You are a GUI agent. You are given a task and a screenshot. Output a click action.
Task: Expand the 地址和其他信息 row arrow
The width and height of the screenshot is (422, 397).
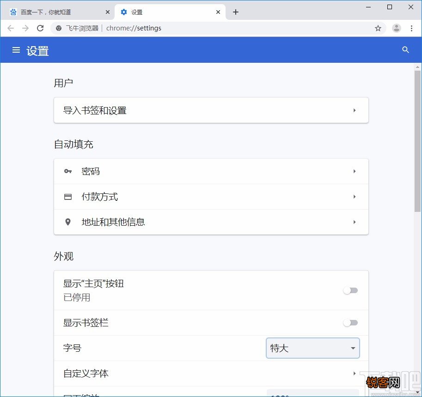click(355, 222)
